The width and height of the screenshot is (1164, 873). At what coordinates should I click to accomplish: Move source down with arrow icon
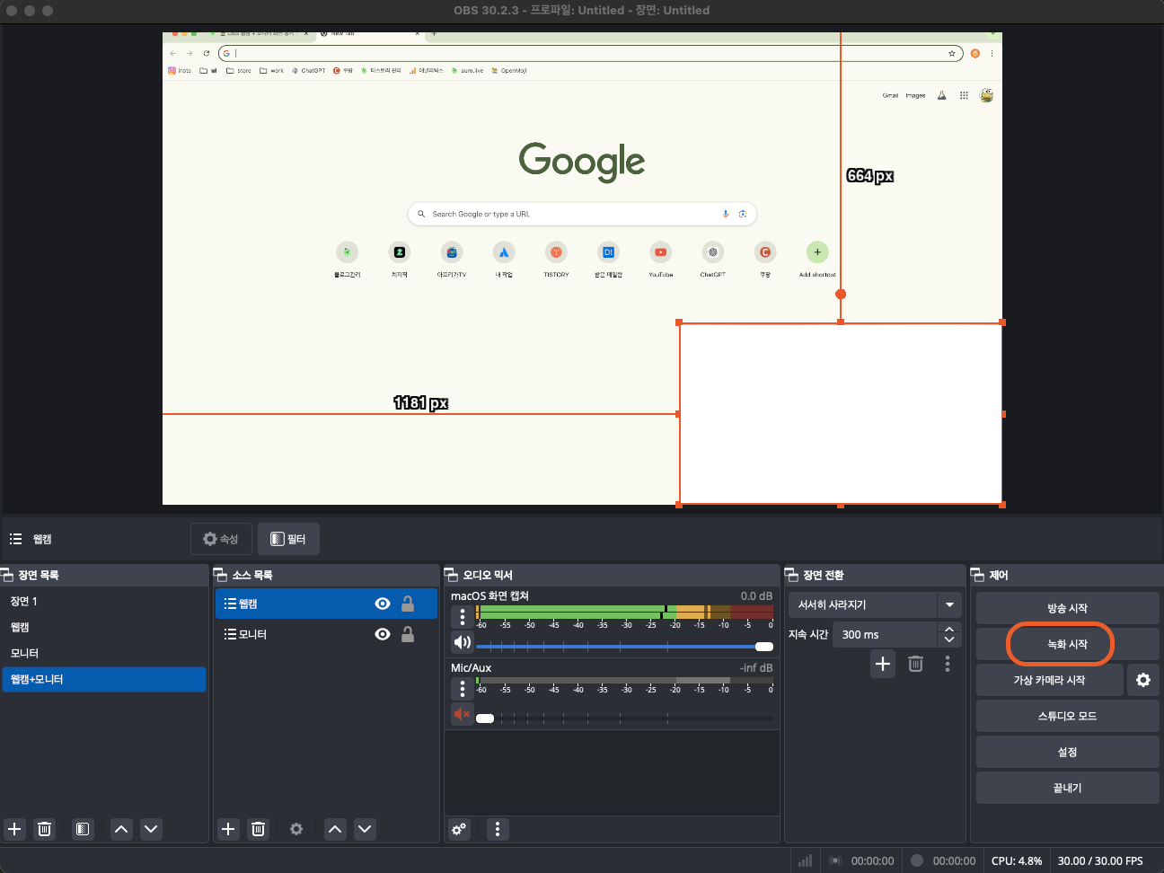click(365, 829)
